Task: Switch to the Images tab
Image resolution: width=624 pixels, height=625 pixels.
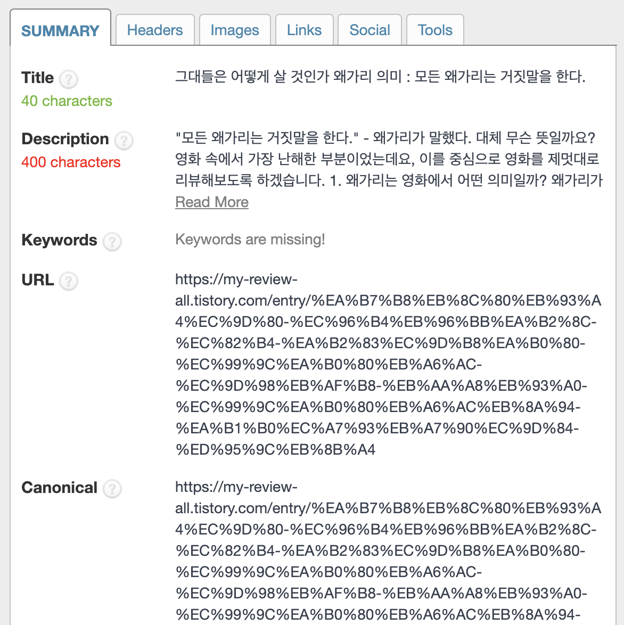Action: coord(235,30)
